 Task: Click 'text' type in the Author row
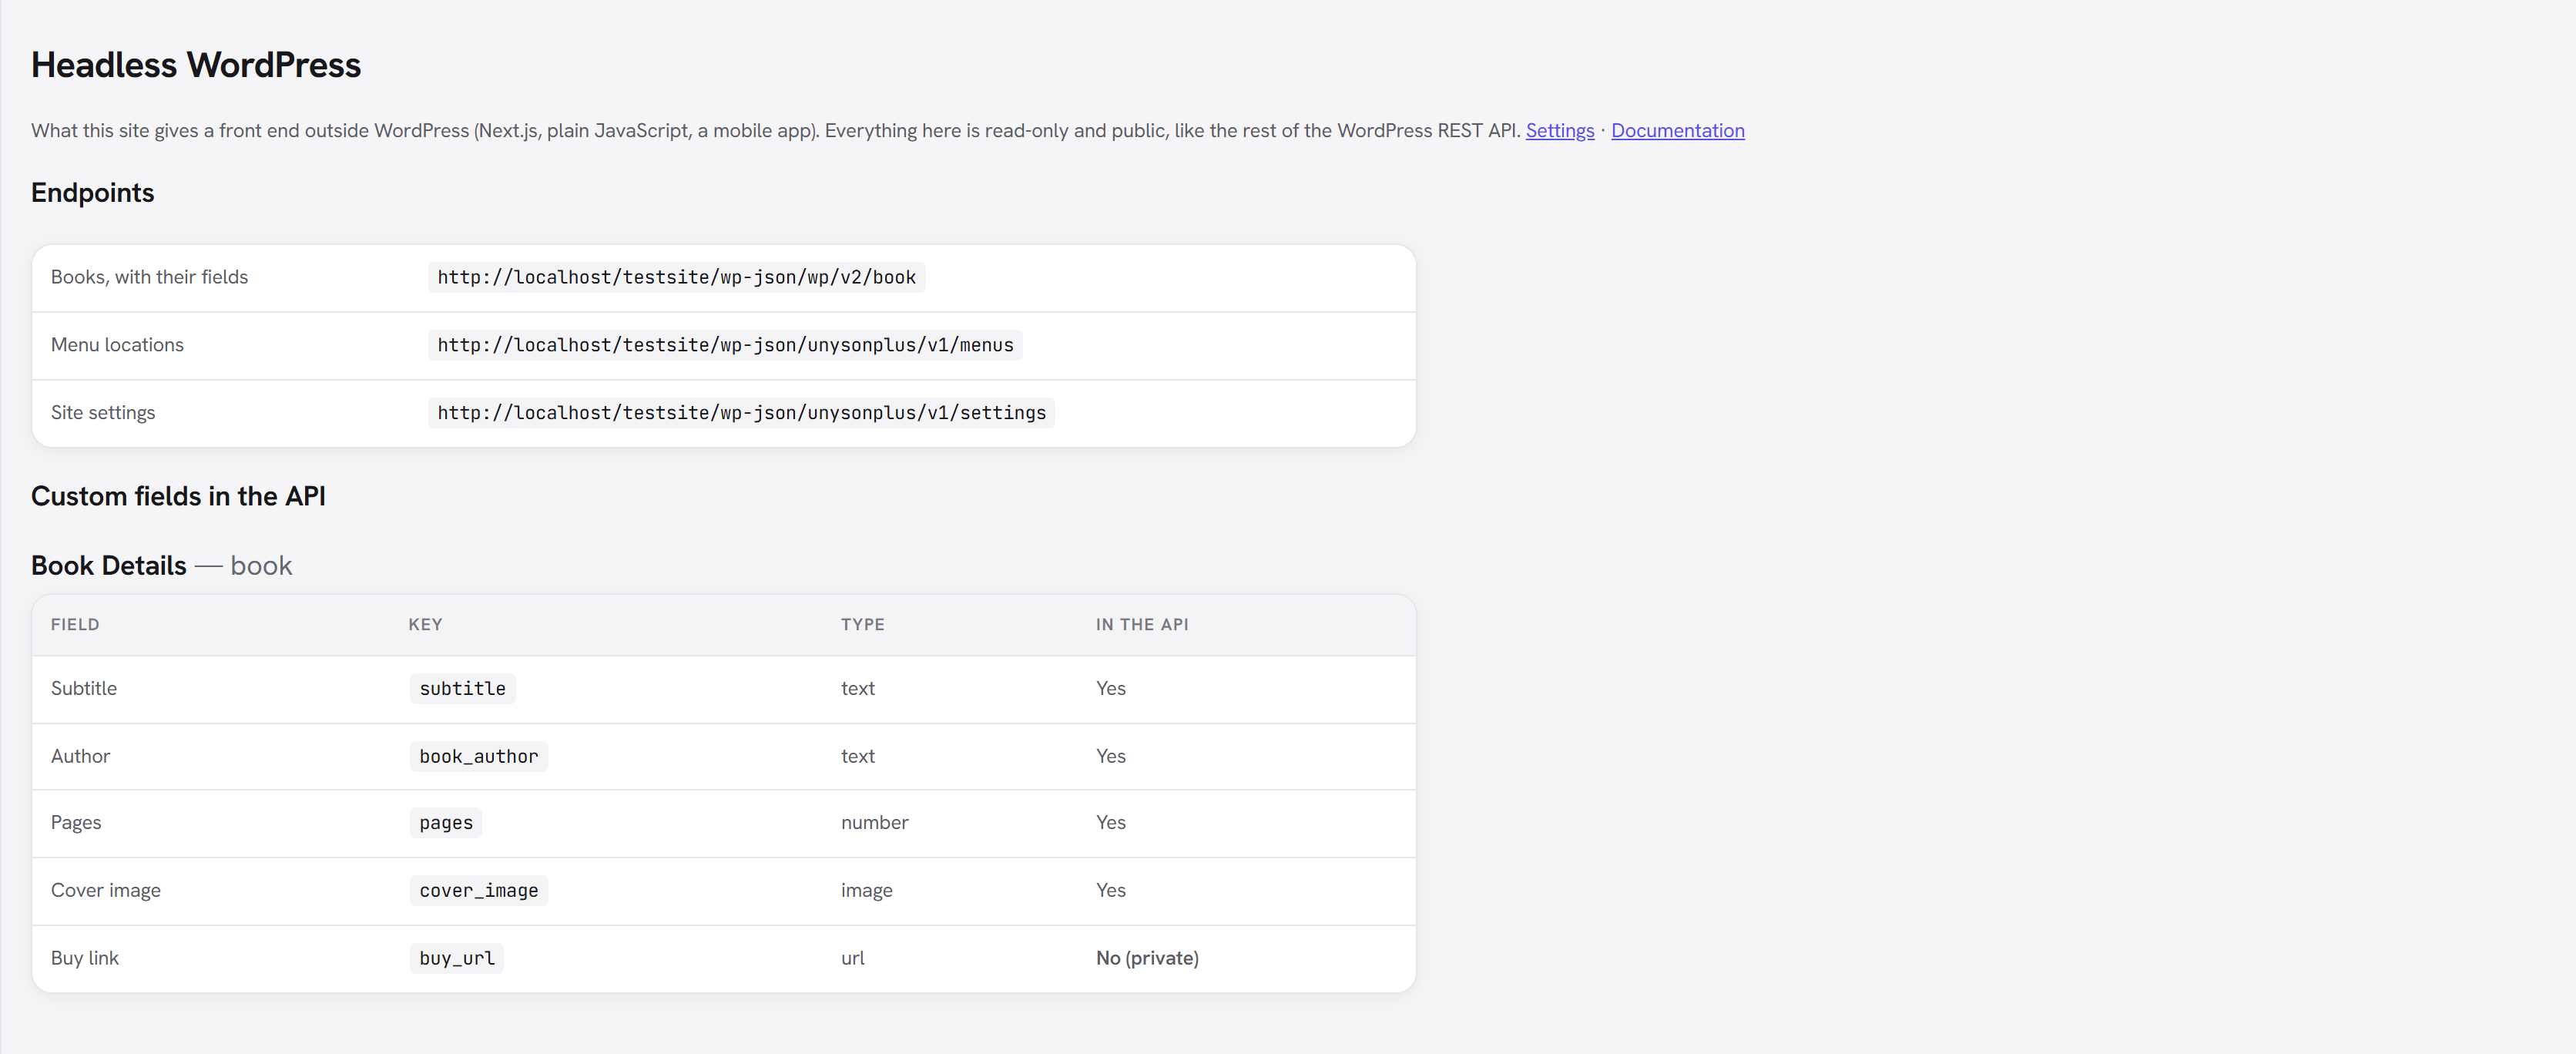click(x=857, y=757)
